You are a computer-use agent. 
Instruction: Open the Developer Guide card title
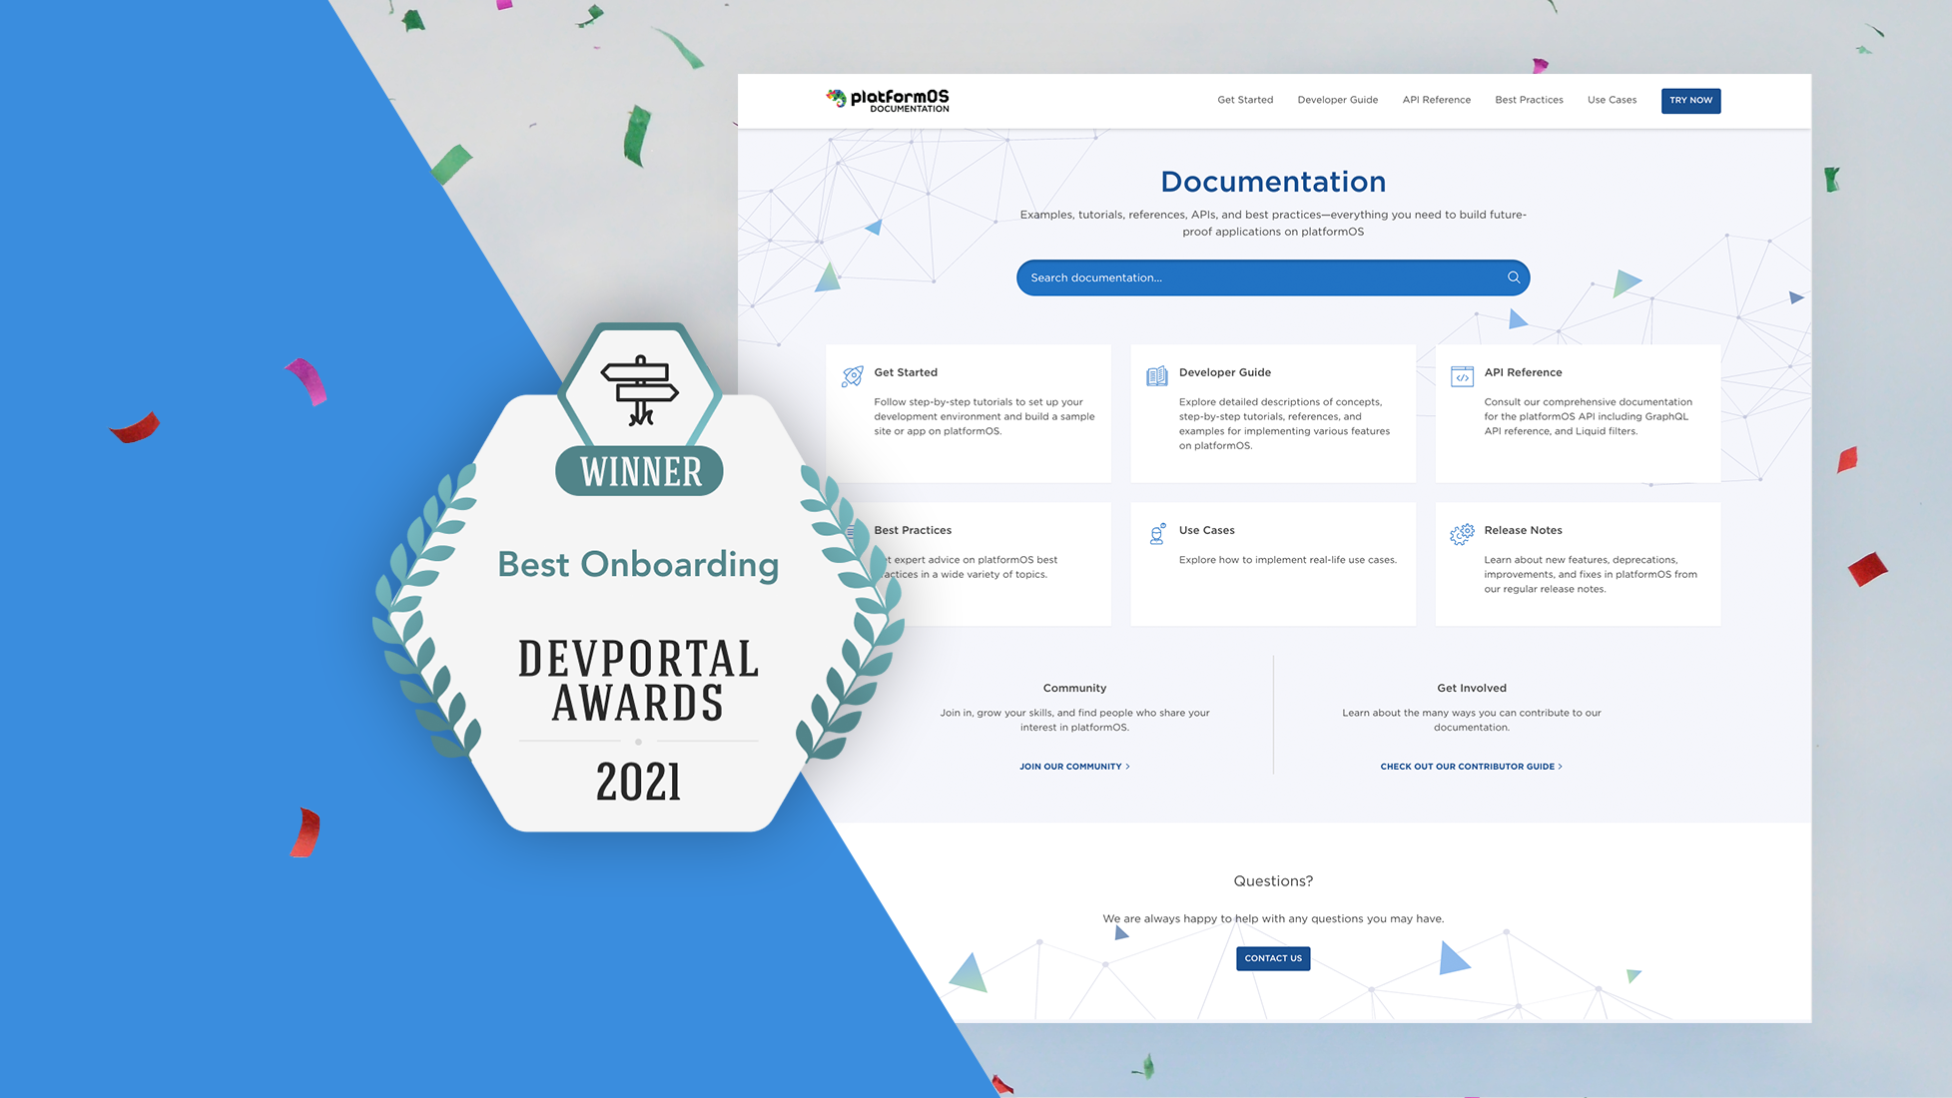pyautogui.click(x=1224, y=372)
